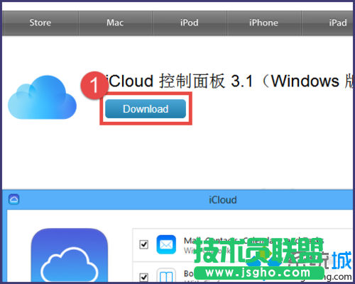This screenshot has height=284, width=355.
Task: Click the blue Download button
Action: (146, 109)
